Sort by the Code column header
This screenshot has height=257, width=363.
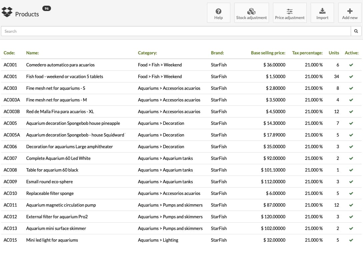[9, 53]
